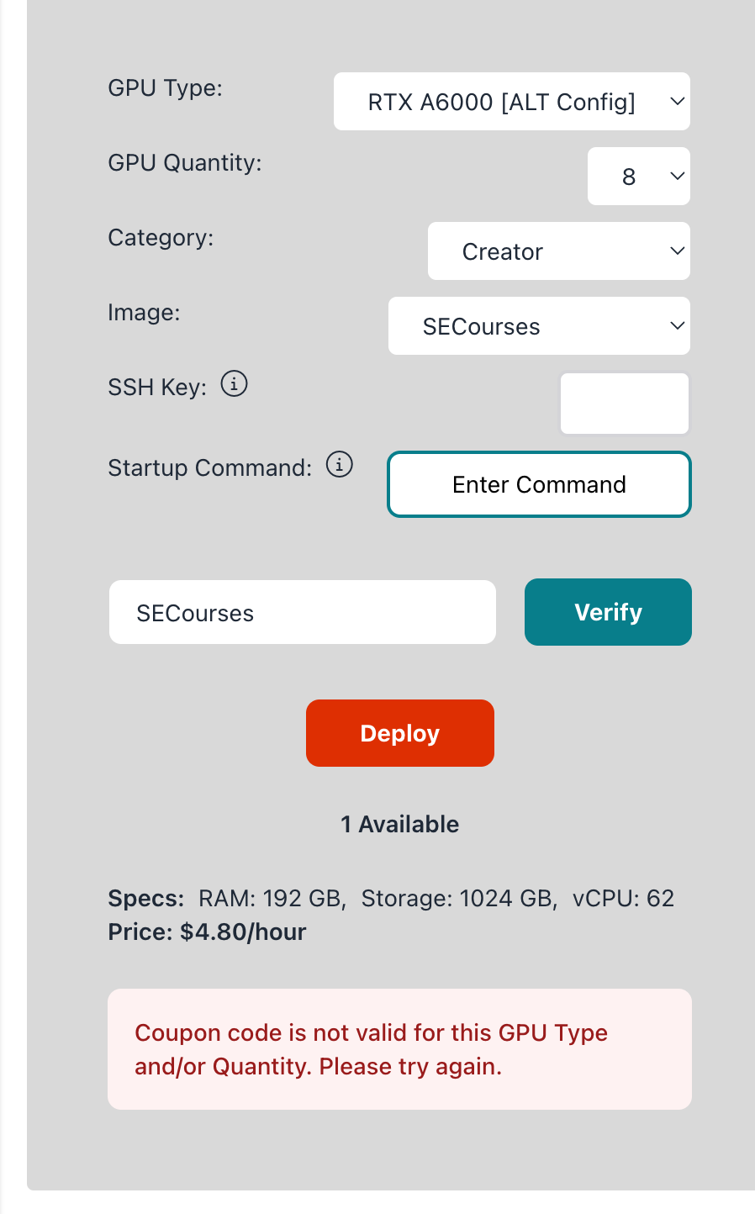755x1214 pixels.
Task: Click the "Image:" label text
Action: 144,313
